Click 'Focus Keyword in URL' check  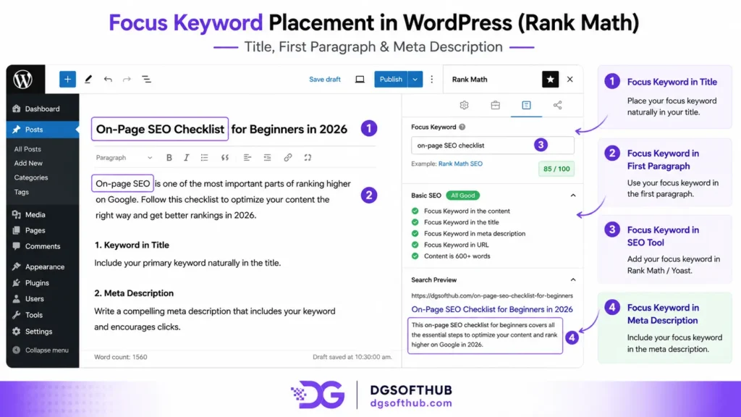click(x=450, y=245)
